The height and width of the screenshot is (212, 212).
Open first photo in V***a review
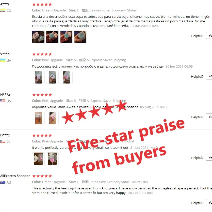click(x=38, y=77)
